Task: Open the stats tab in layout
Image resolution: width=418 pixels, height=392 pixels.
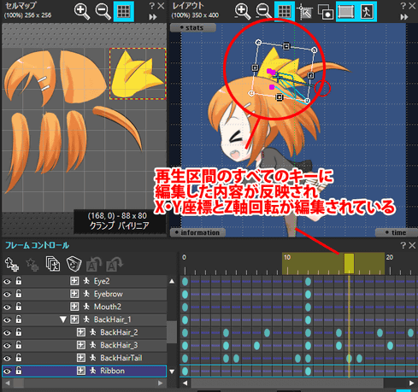Action: [193, 27]
